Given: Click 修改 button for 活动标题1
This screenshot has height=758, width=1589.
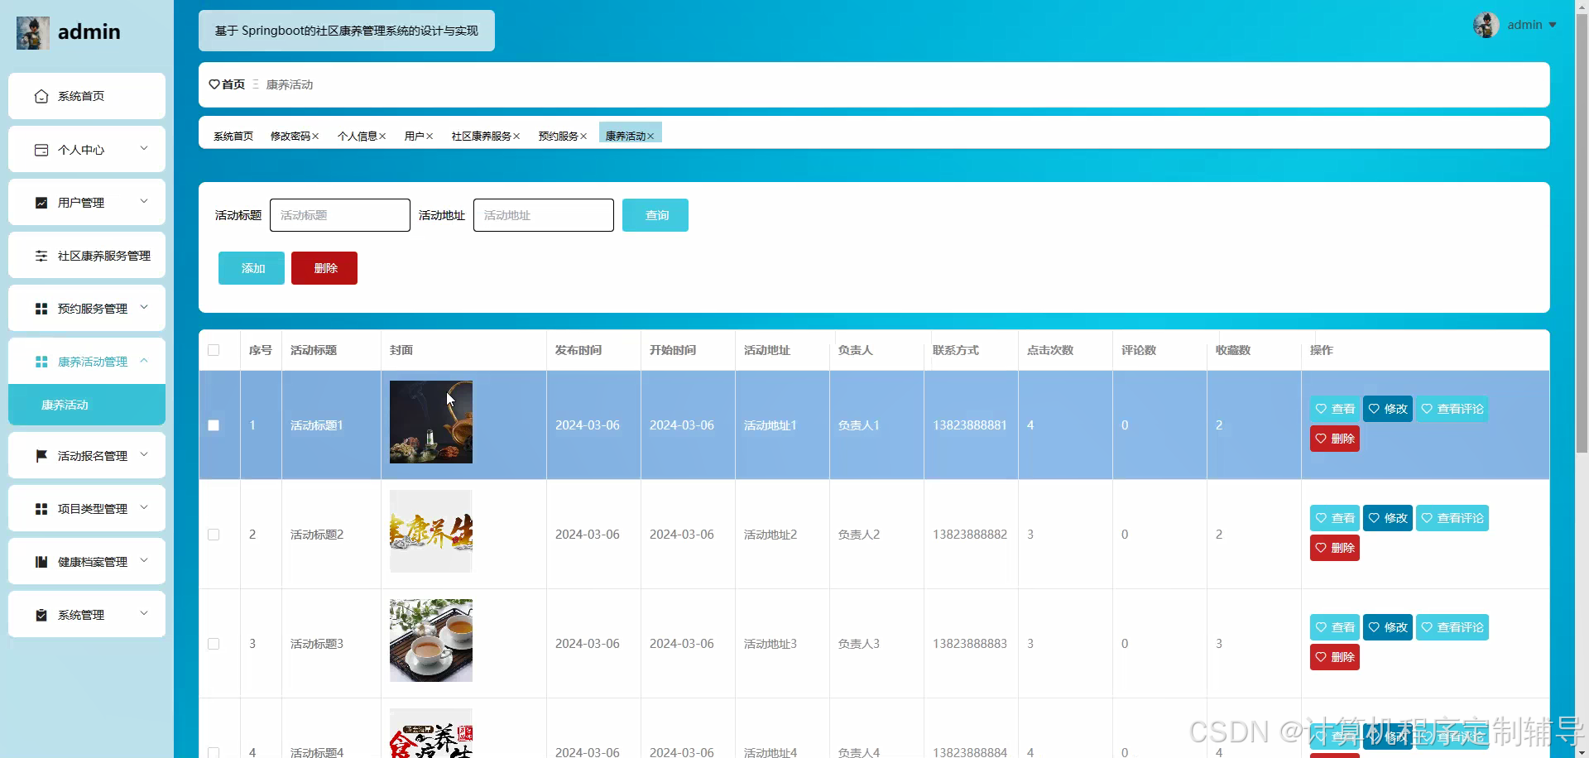Looking at the screenshot, I should pyautogui.click(x=1388, y=409).
